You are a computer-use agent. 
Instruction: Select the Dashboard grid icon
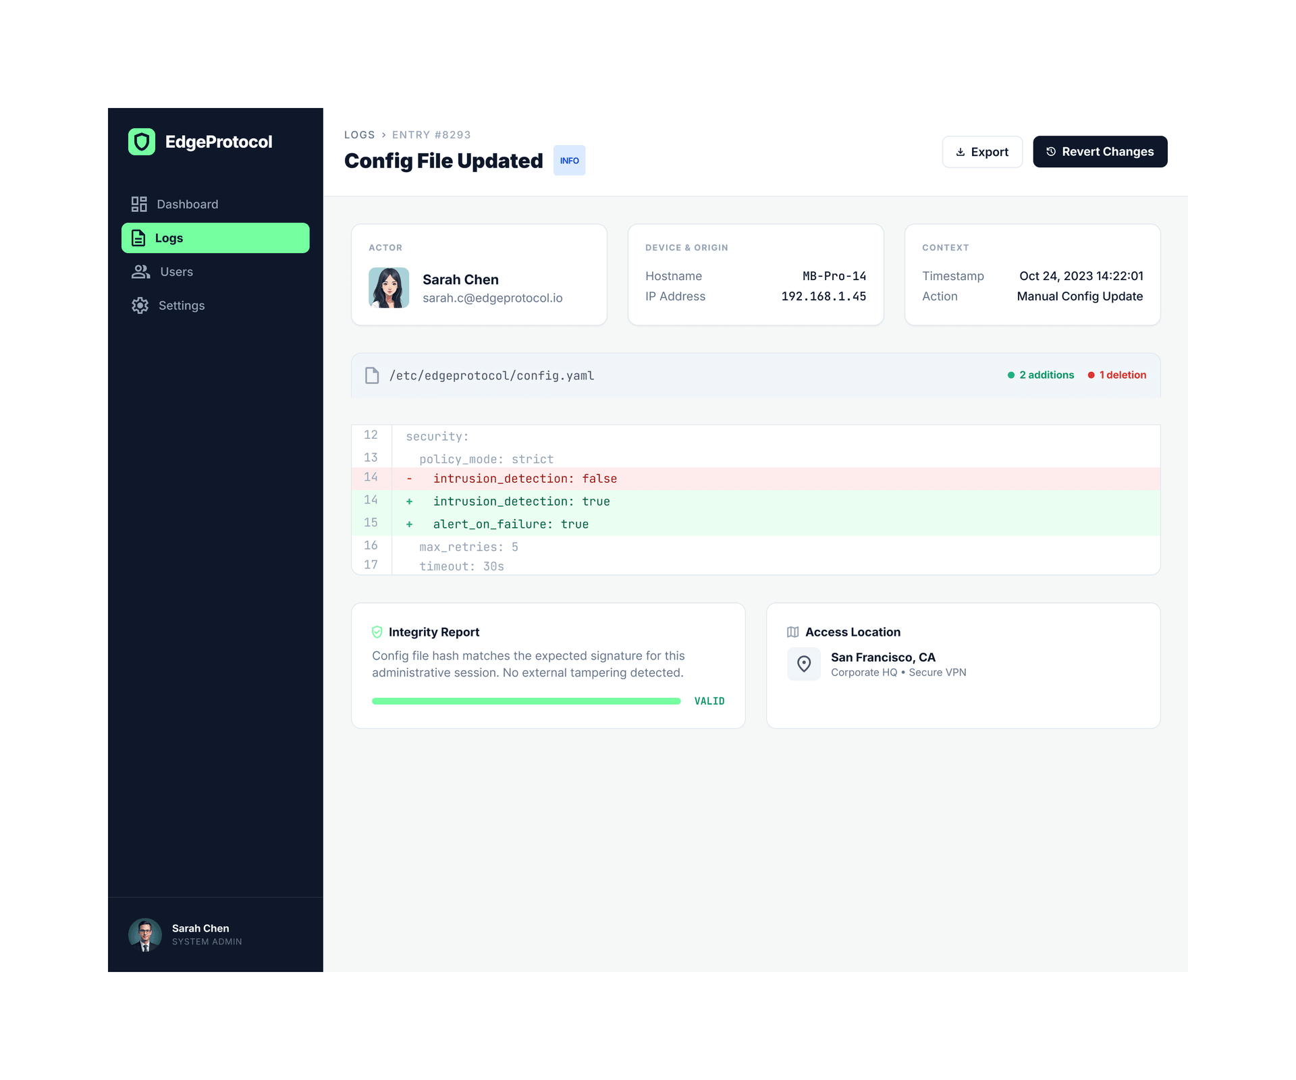[140, 204]
